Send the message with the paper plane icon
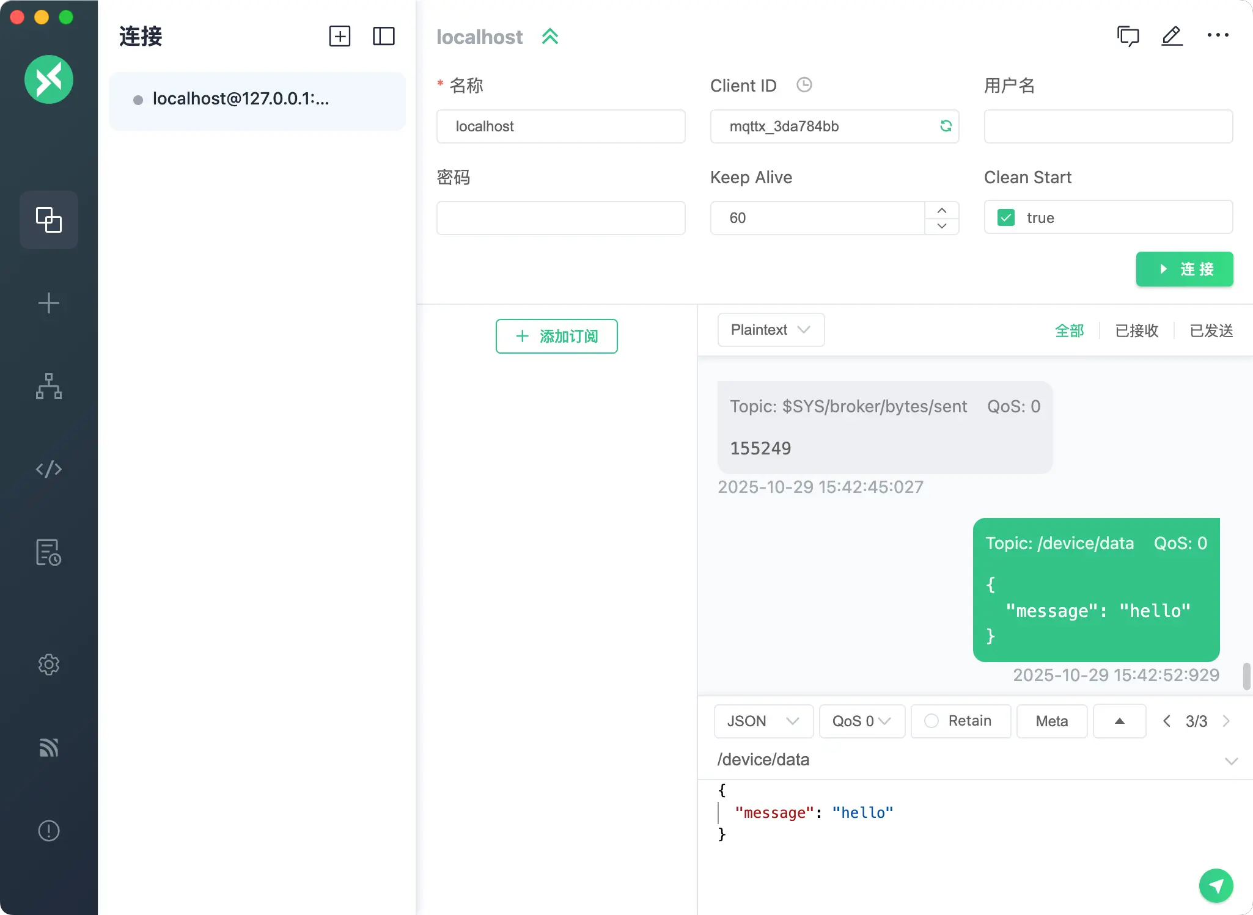The height and width of the screenshot is (915, 1253). (1215, 886)
